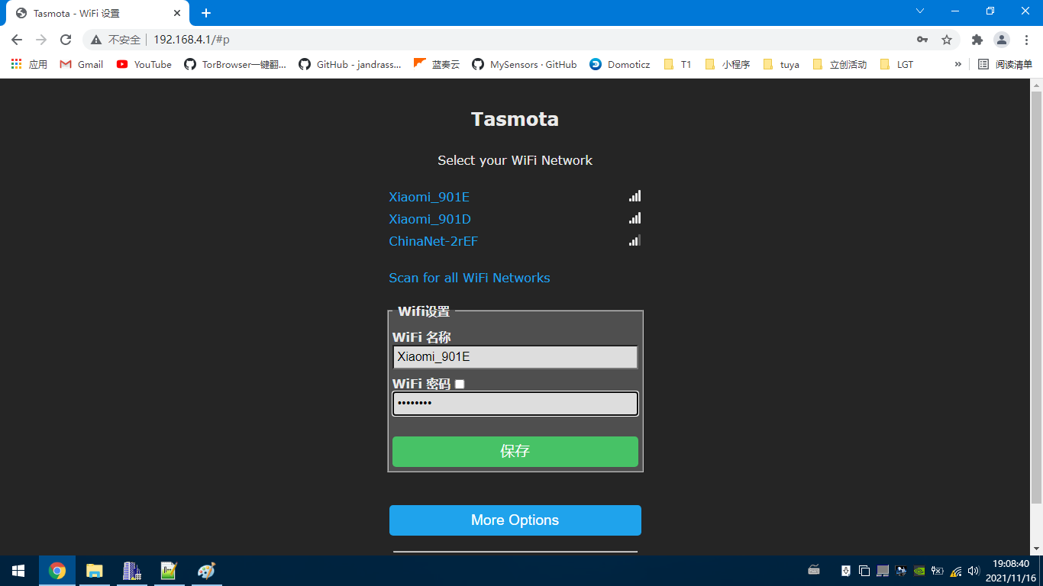Screen dimensions: 1043x586
Task: Open TorBrowser GitHub bookmark
Action: [235, 64]
